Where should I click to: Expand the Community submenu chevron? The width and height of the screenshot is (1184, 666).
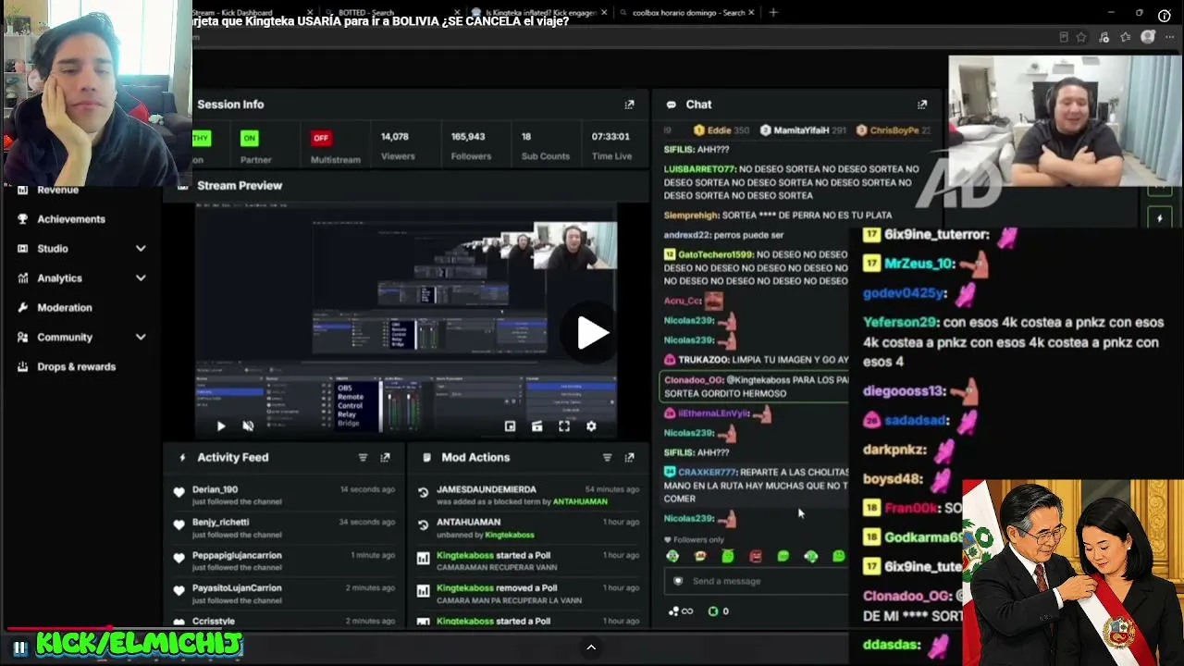[141, 338]
